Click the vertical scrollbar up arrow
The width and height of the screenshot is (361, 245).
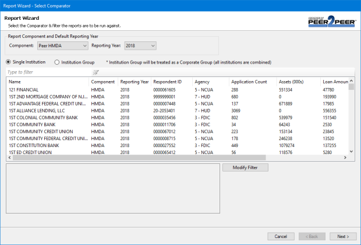click(351, 80)
